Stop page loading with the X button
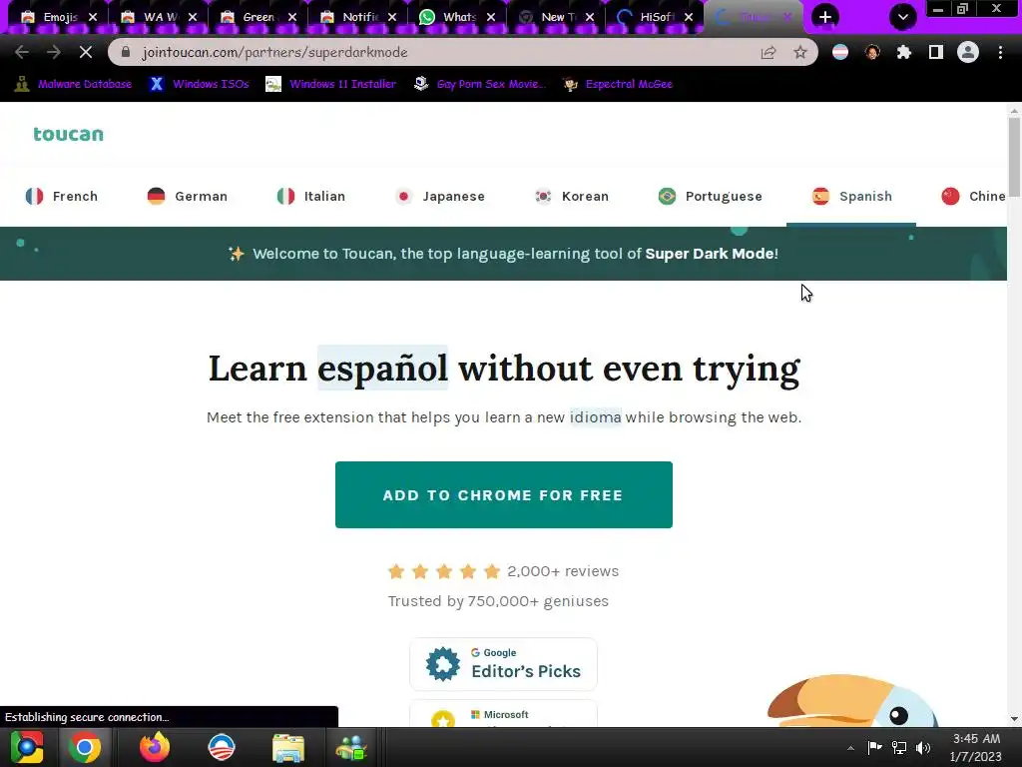Image resolution: width=1022 pixels, height=767 pixels. [x=86, y=52]
